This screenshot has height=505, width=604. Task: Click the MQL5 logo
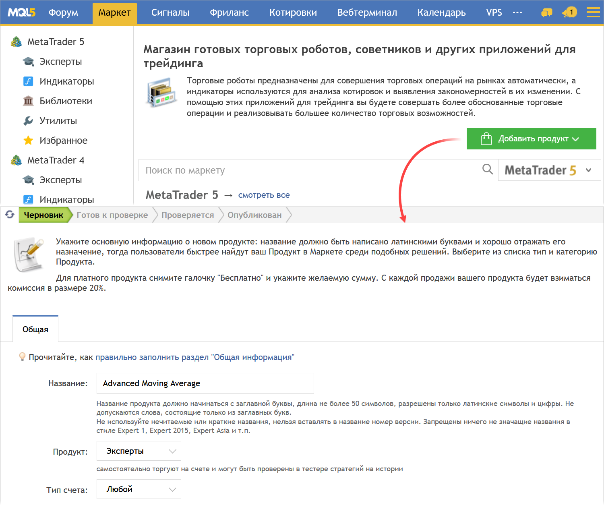click(22, 12)
